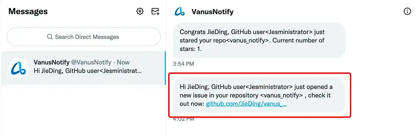The image size is (419, 136).
Task: Select the @VanusNotify handle in the list
Action: click(x=91, y=62)
